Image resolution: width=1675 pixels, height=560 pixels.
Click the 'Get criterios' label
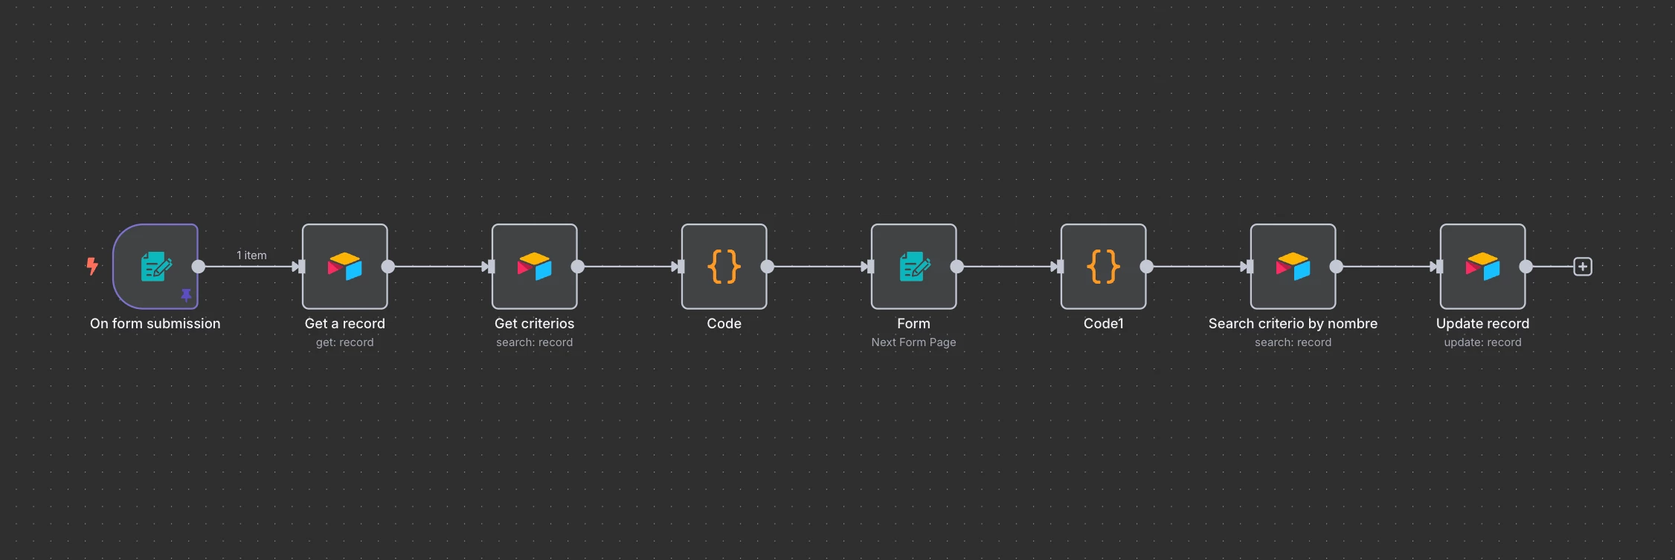pyautogui.click(x=535, y=324)
